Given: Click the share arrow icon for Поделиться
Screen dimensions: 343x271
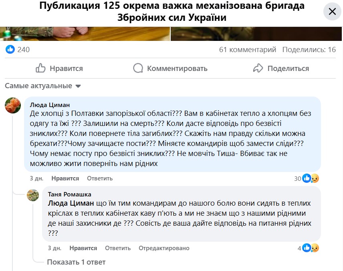Looking at the screenshot, I should [258, 68].
